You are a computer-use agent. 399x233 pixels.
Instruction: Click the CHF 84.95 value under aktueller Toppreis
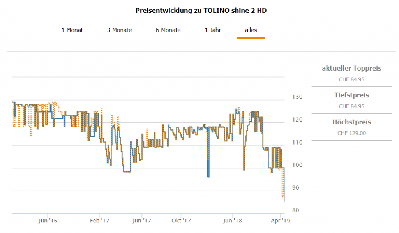pos(351,79)
